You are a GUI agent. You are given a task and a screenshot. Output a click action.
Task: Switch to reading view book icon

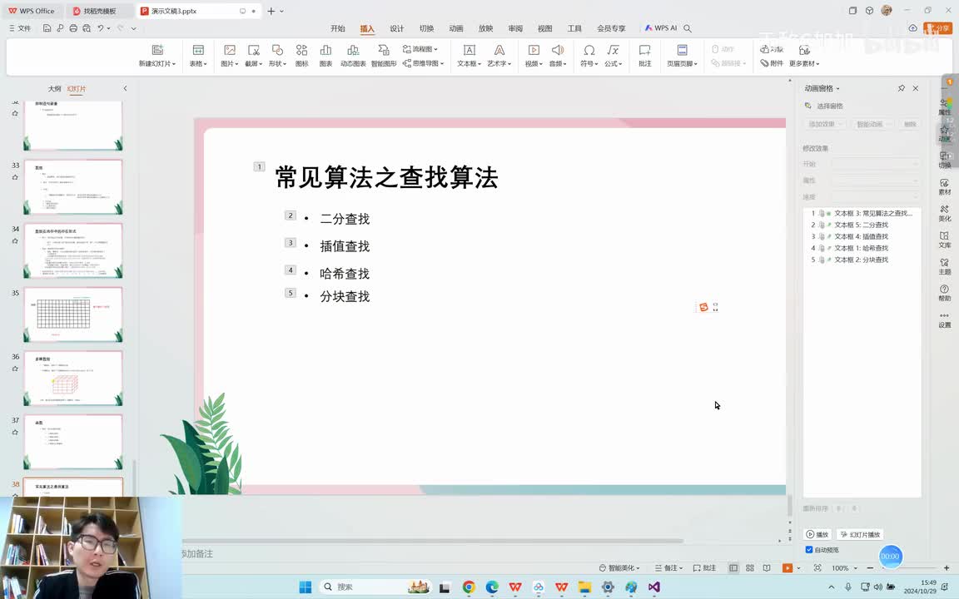[x=767, y=568]
